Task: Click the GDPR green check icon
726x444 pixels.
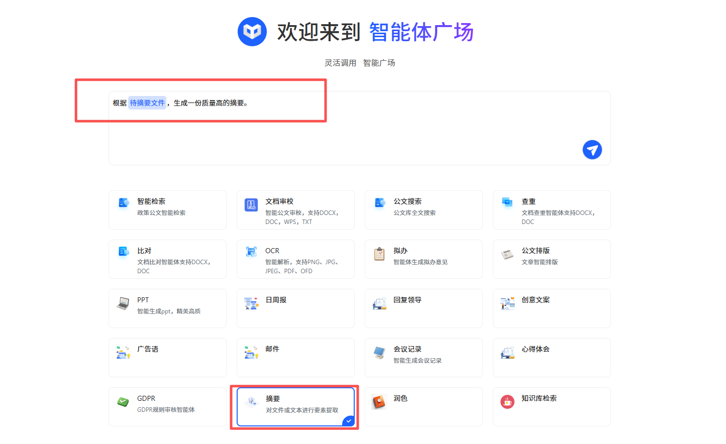Action: (123, 402)
